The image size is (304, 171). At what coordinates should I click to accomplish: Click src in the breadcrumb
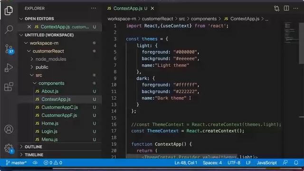[182, 19]
